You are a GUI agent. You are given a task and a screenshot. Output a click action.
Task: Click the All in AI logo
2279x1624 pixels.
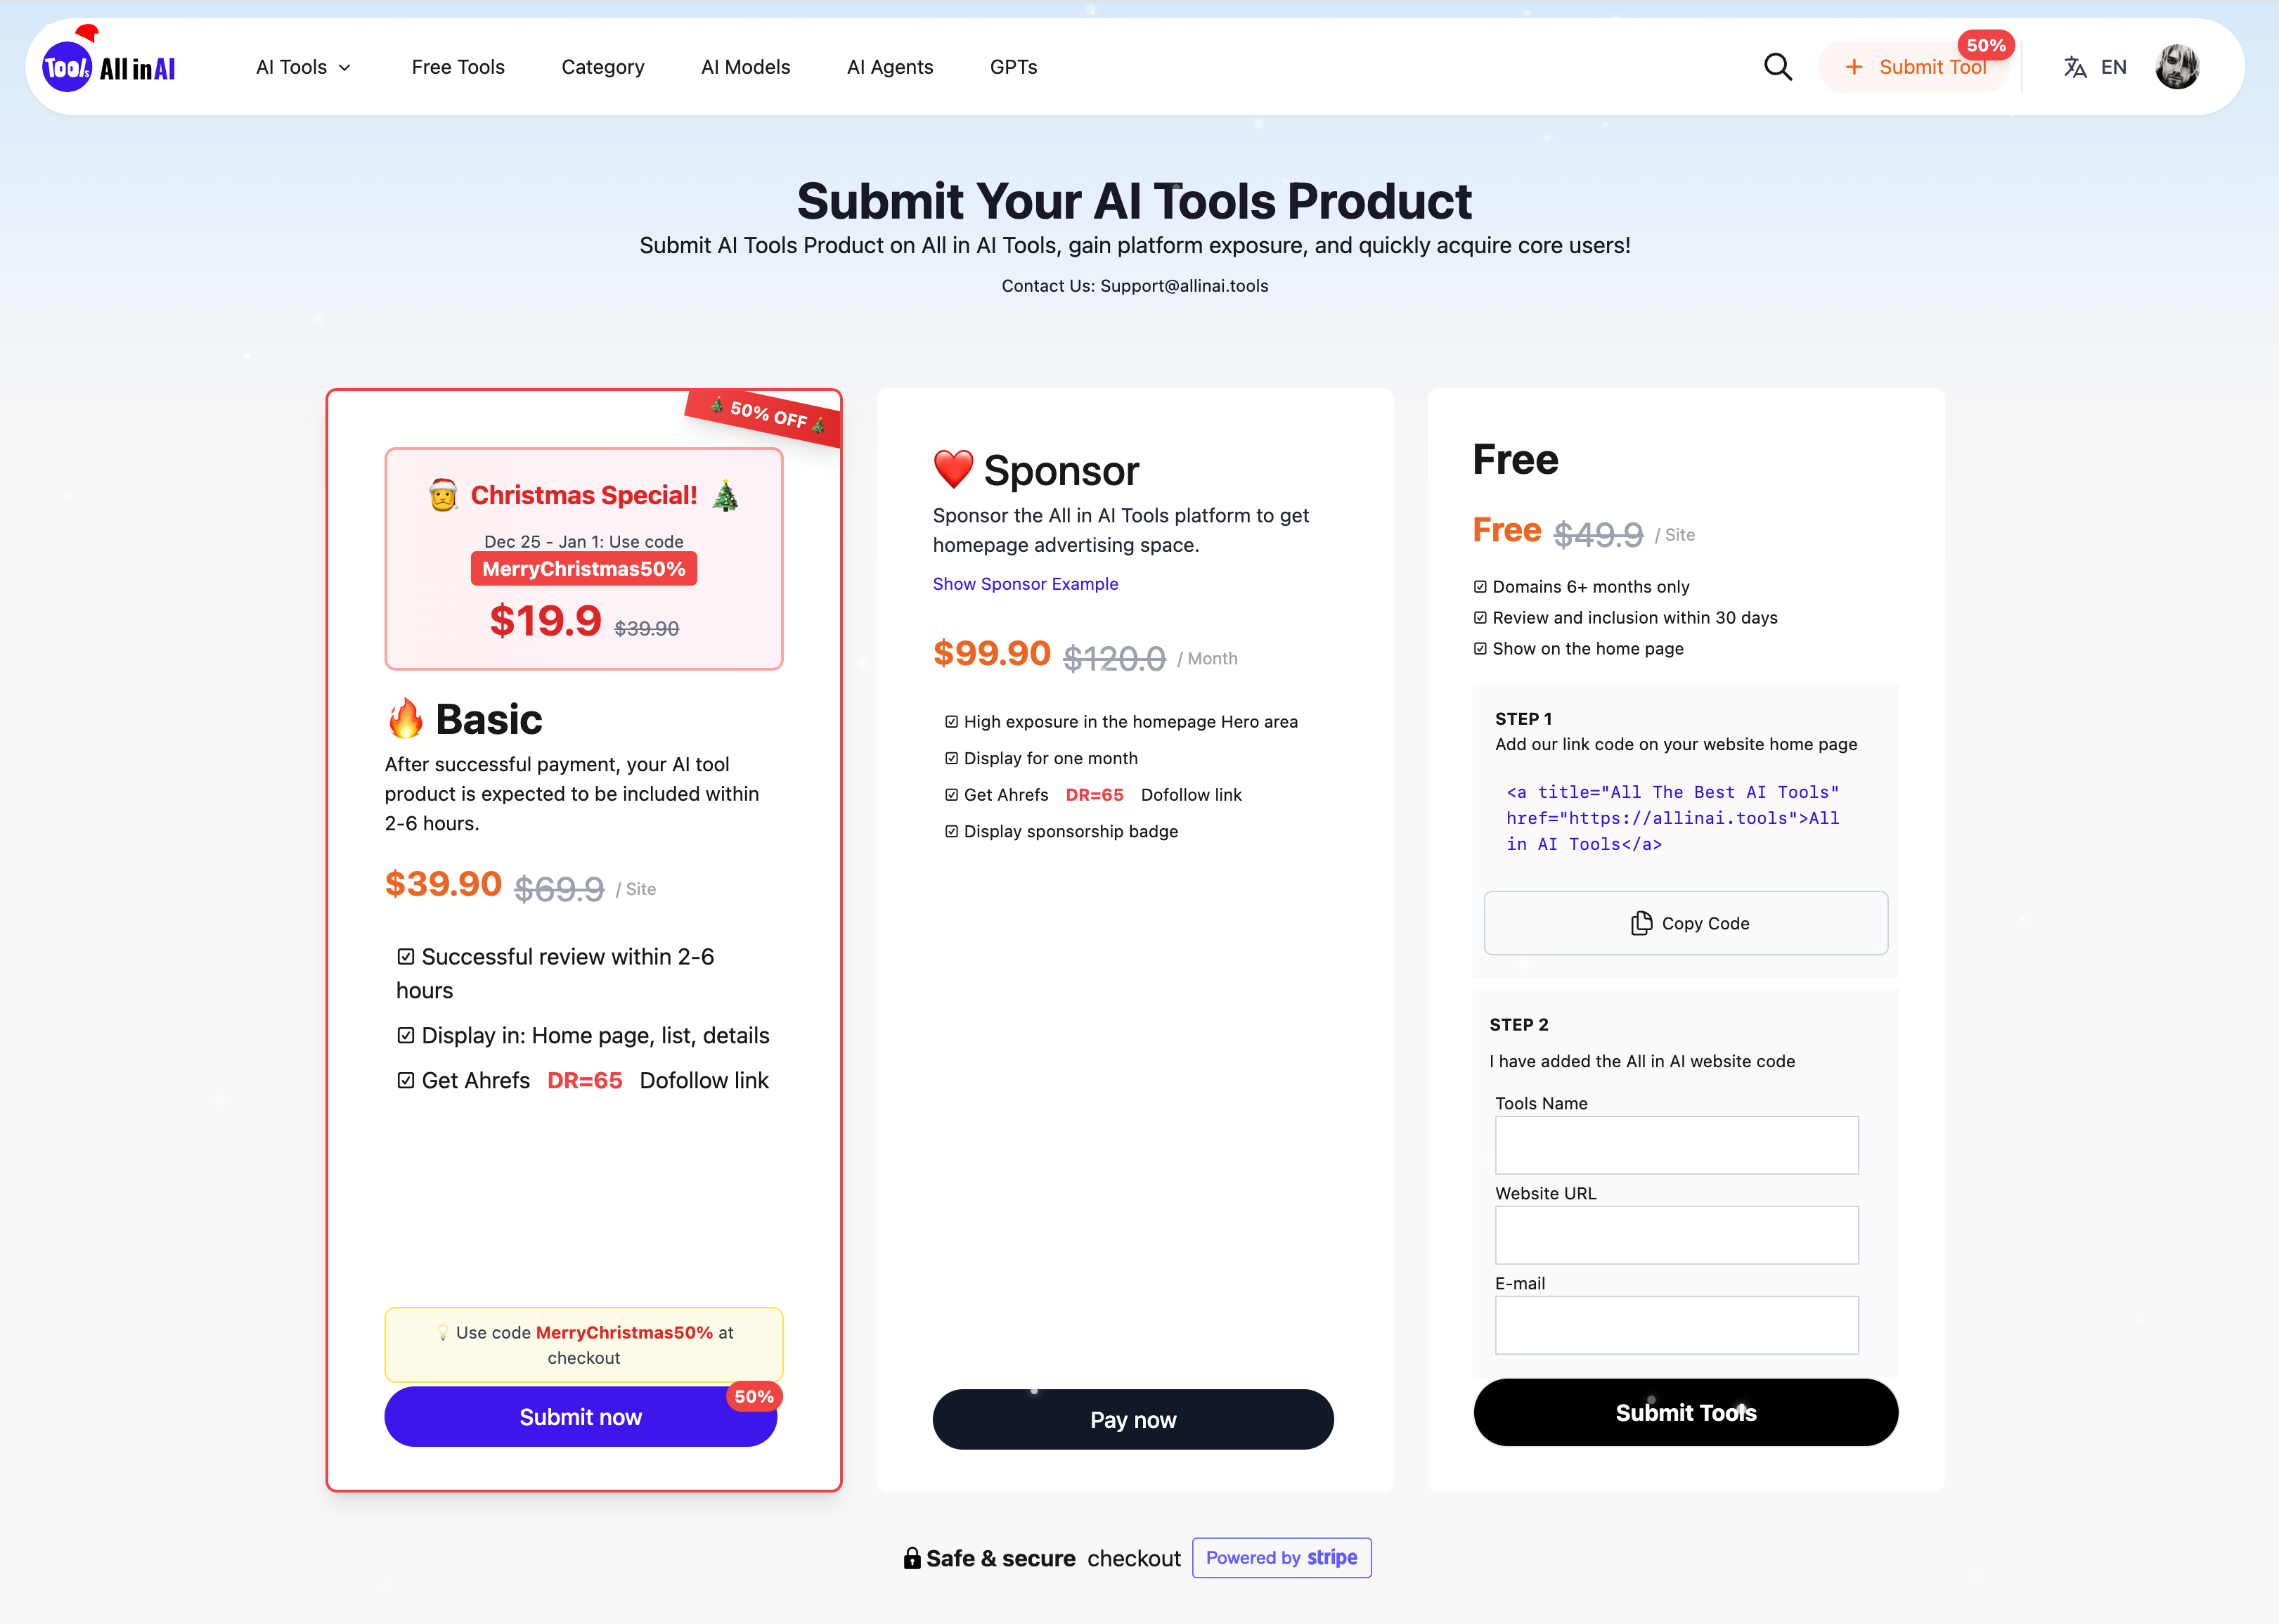pyautogui.click(x=109, y=66)
